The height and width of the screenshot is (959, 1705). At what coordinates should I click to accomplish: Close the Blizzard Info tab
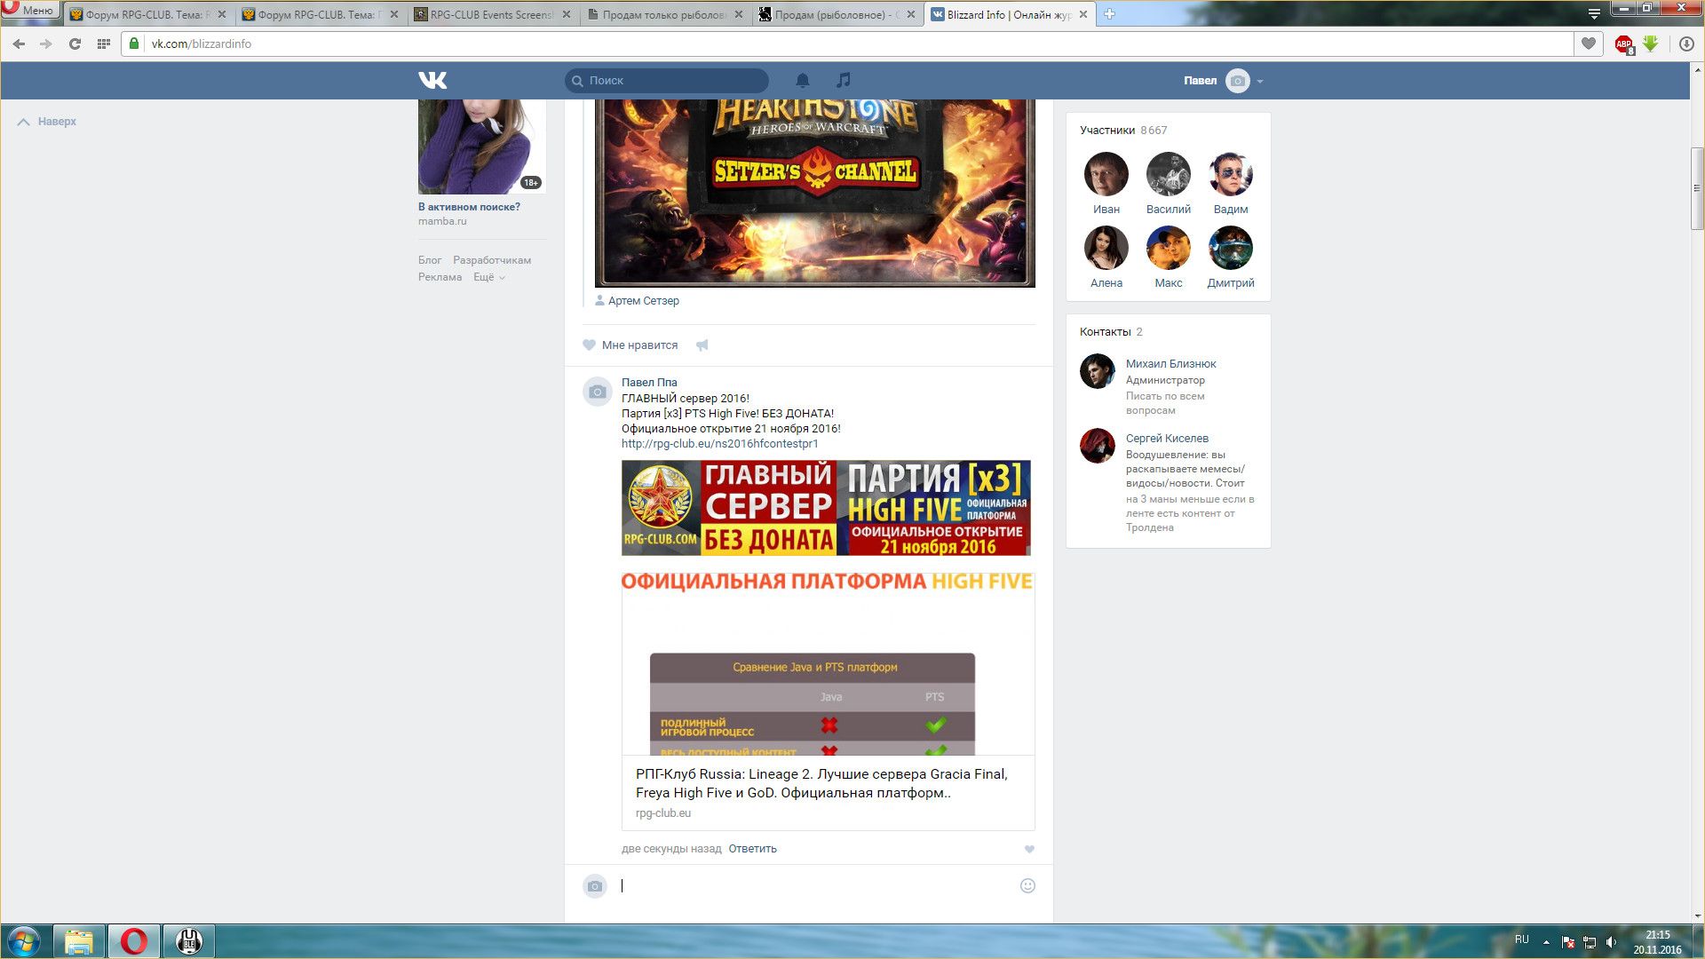coord(1082,14)
